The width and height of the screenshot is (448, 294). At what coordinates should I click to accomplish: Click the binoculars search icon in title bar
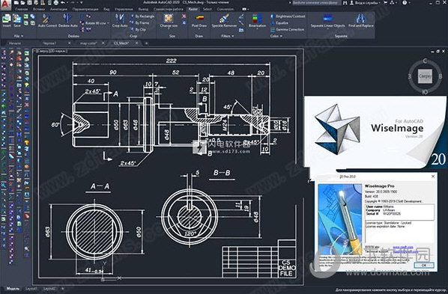click(345, 3)
